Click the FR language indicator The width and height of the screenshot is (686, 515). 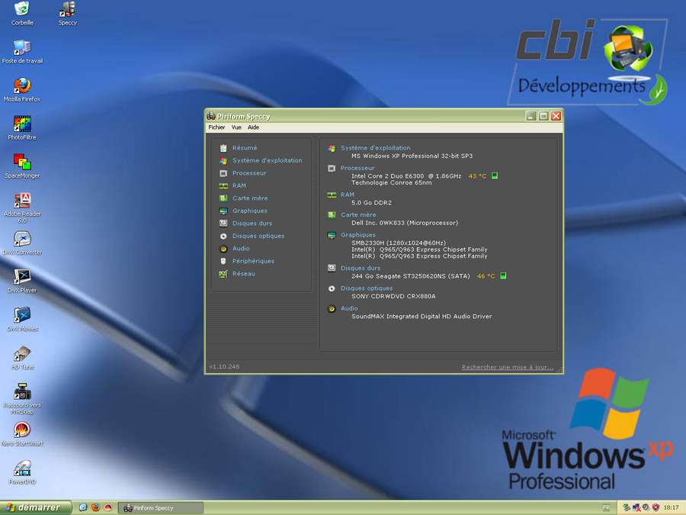point(607,508)
